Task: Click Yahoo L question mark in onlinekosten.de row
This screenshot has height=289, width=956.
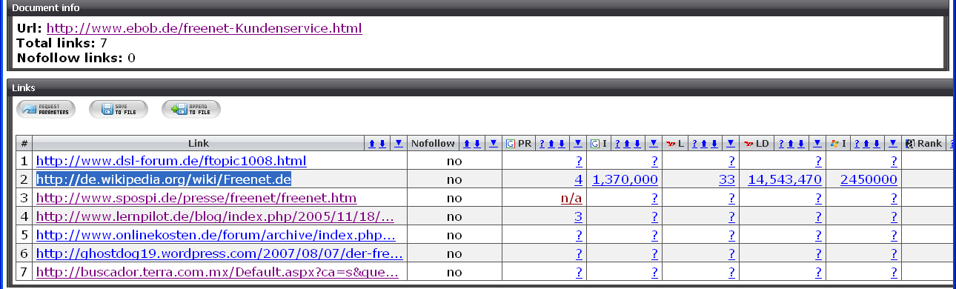Action: tap(731, 235)
